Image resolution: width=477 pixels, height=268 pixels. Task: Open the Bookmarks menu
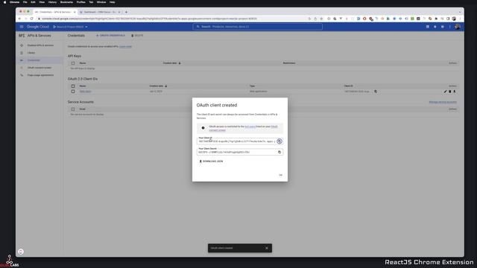[66, 2]
